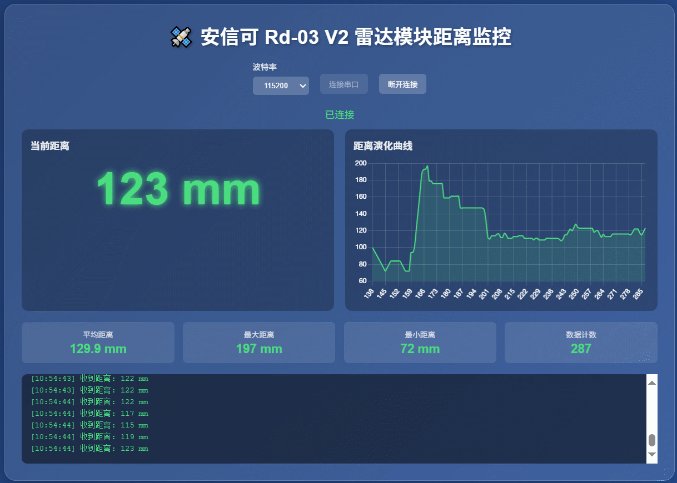This screenshot has width=677, height=483.
Task: Click the 距离演化曲线 chart title
Action: [x=383, y=146]
